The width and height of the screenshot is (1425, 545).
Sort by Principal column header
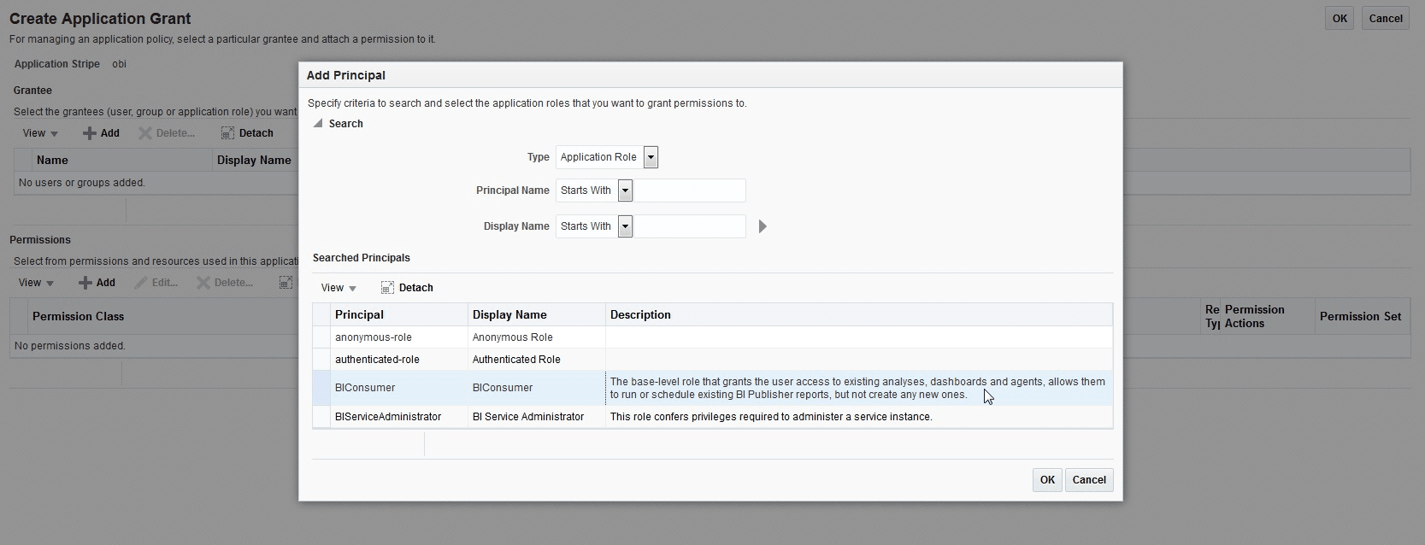[x=359, y=315]
